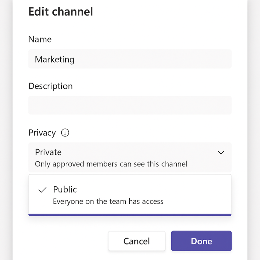Focus the Name field containing Marketing

pyautogui.click(x=130, y=59)
